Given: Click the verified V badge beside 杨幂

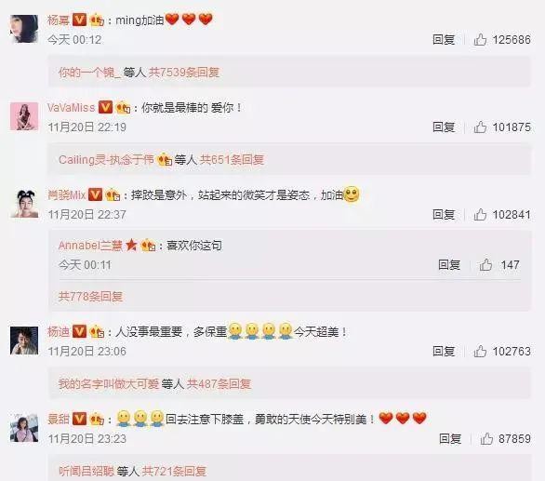Looking at the screenshot, I should pos(79,20).
